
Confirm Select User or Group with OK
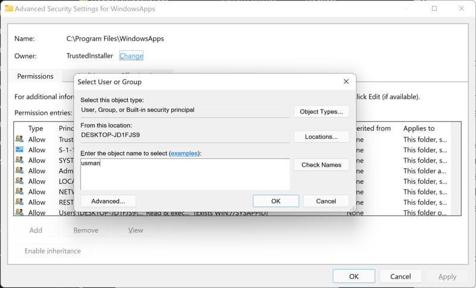pos(275,201)
